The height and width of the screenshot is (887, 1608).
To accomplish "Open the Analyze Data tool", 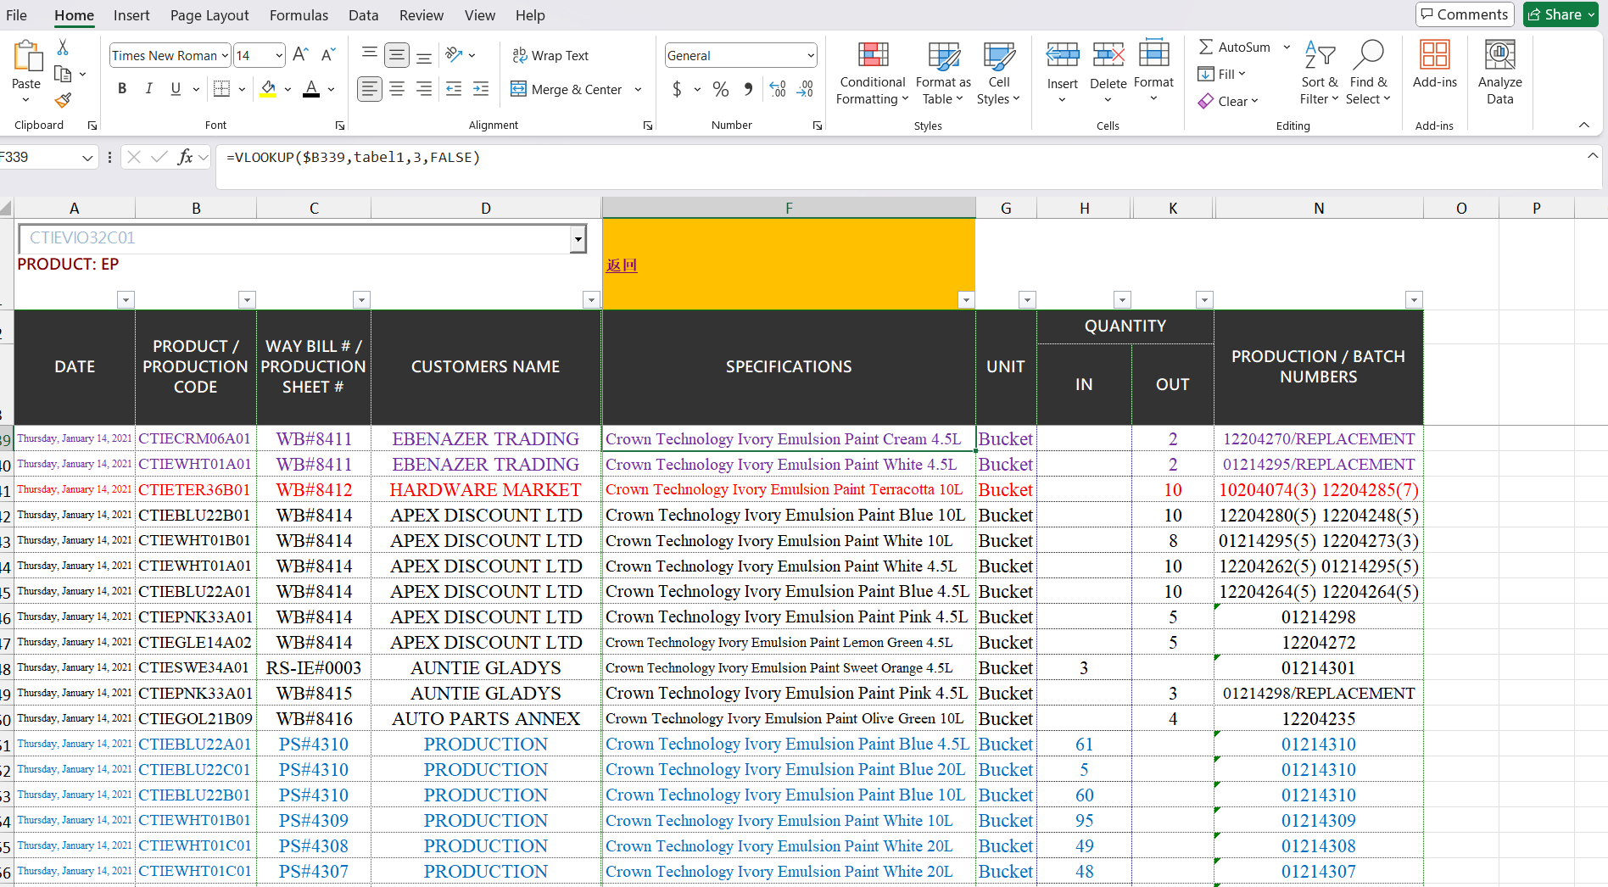I will (x=1499, y=74).
